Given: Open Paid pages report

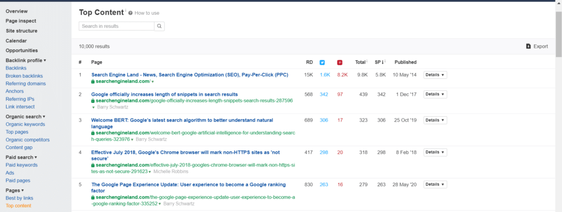Looking at the screenshot, I should (x=18, y=181).
